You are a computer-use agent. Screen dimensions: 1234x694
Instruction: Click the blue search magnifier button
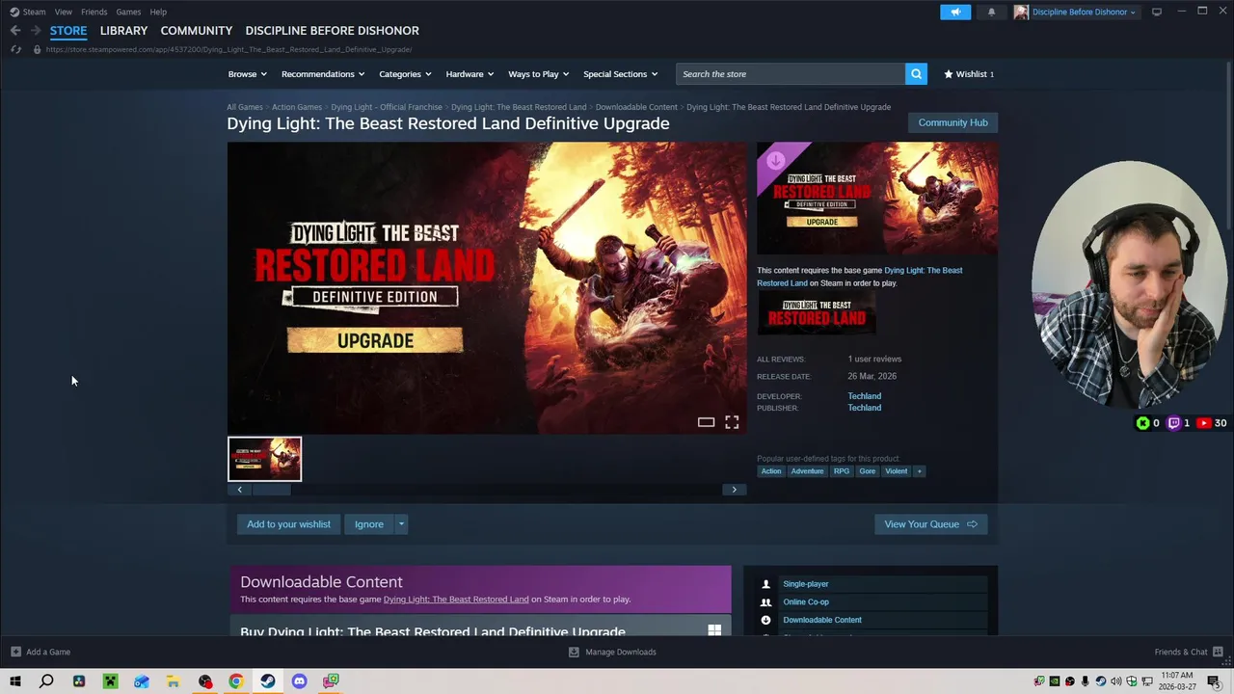916,74
